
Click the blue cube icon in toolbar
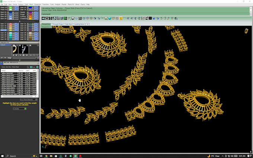[x=154, y=18]
